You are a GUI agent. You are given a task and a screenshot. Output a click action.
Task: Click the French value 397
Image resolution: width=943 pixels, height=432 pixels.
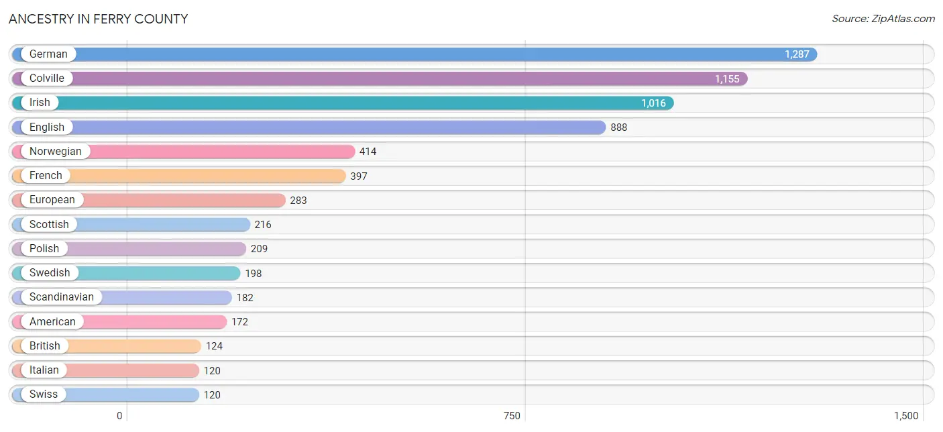click(x=359, y=176)
